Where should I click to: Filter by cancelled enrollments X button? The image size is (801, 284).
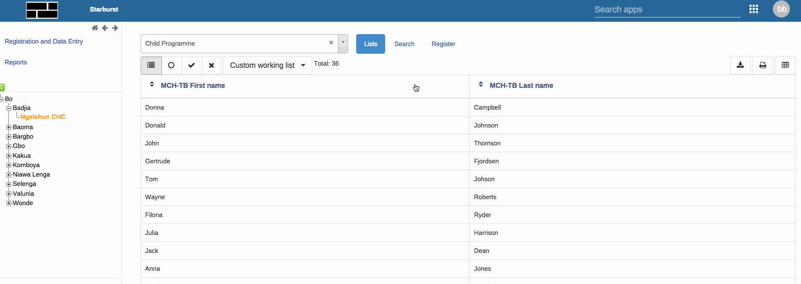point(211,65)
